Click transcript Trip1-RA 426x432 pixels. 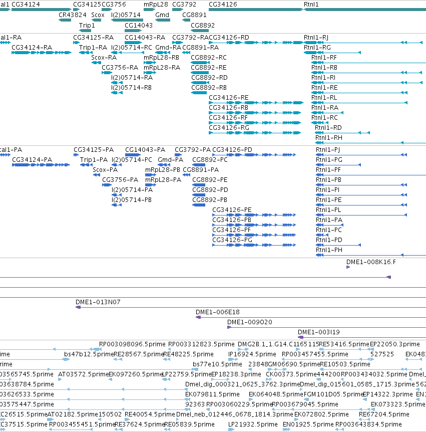point(93,48)
